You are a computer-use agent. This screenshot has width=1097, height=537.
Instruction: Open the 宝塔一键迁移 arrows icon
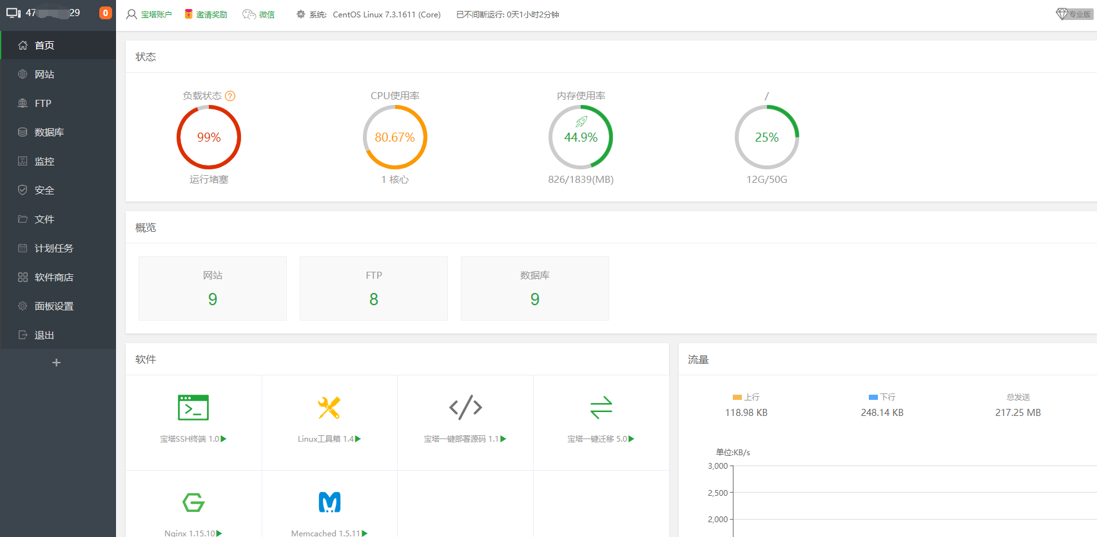coord(601,408)
